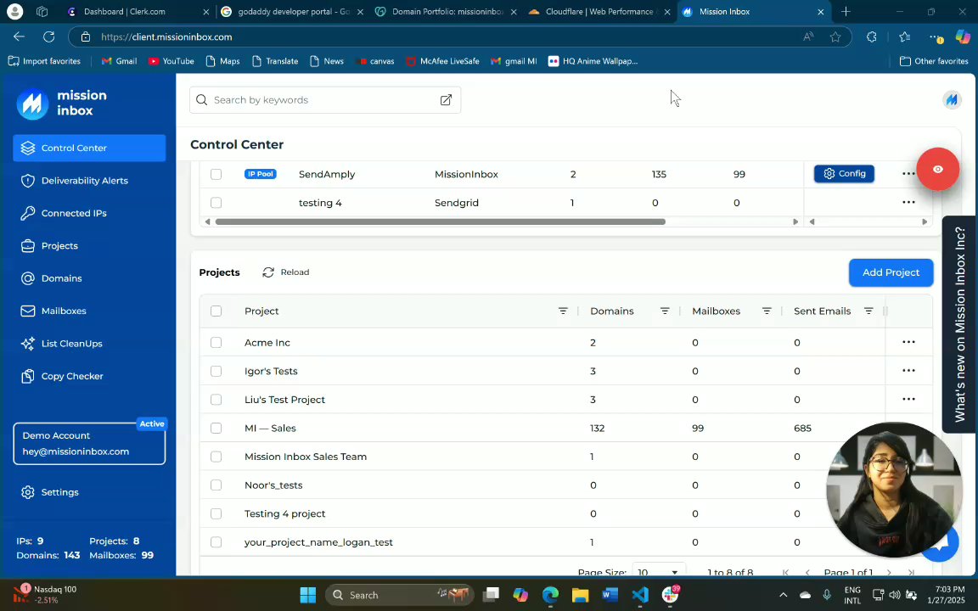Screen dimensions: 978x611
Task: Open the three-dot menu for Acme Inc
Action: pyautogui.click(x=908, y=342)
